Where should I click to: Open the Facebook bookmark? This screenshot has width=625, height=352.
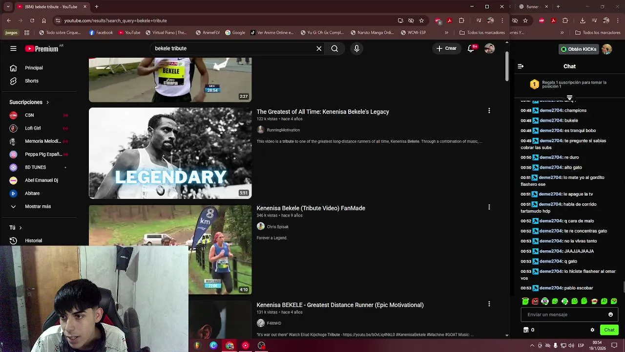pos(101,33)
